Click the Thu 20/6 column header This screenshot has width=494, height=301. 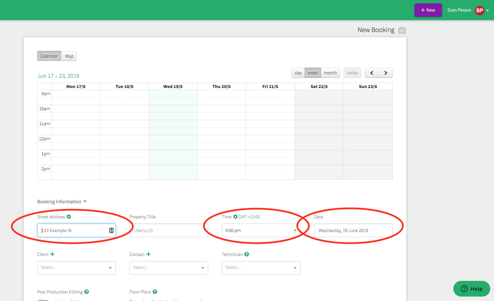click(222, 86)
